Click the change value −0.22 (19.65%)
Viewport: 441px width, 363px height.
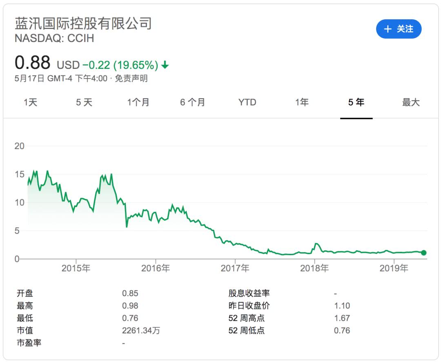pos(120,65)
